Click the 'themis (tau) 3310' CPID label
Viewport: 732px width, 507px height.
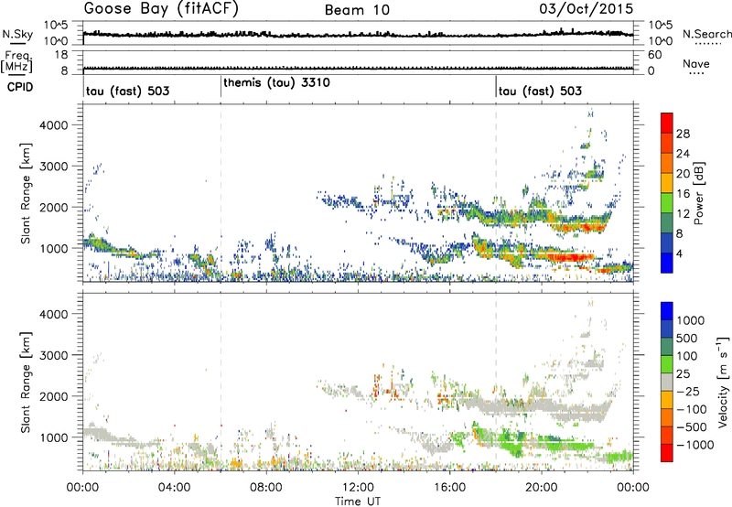[x=277, y=82]
